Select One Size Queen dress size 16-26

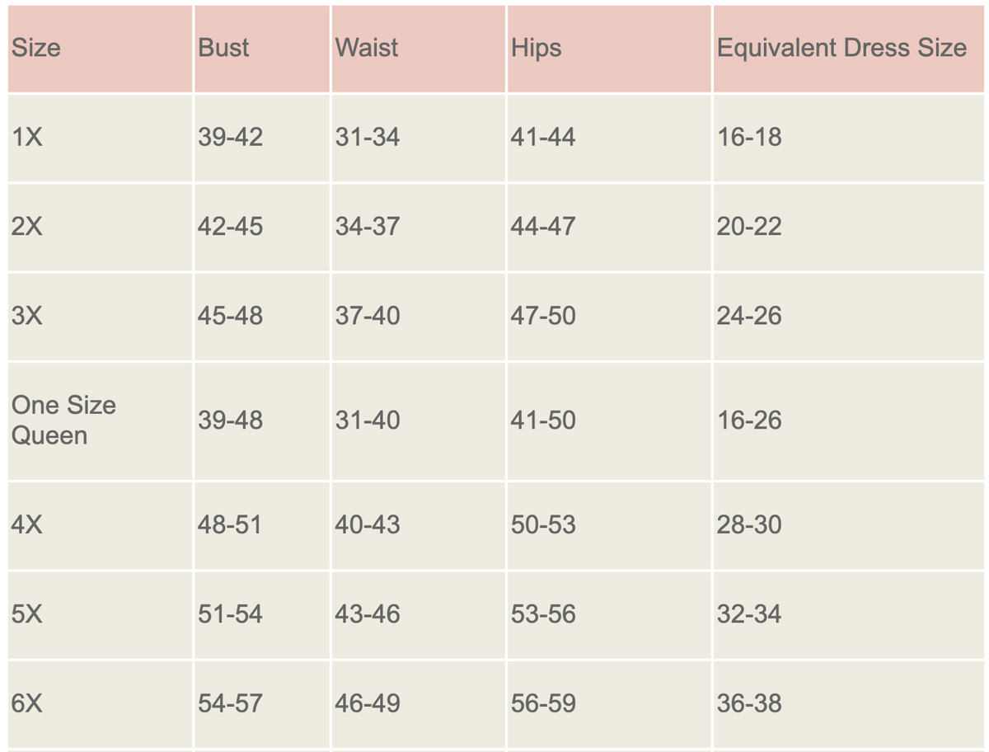point(749,421)
